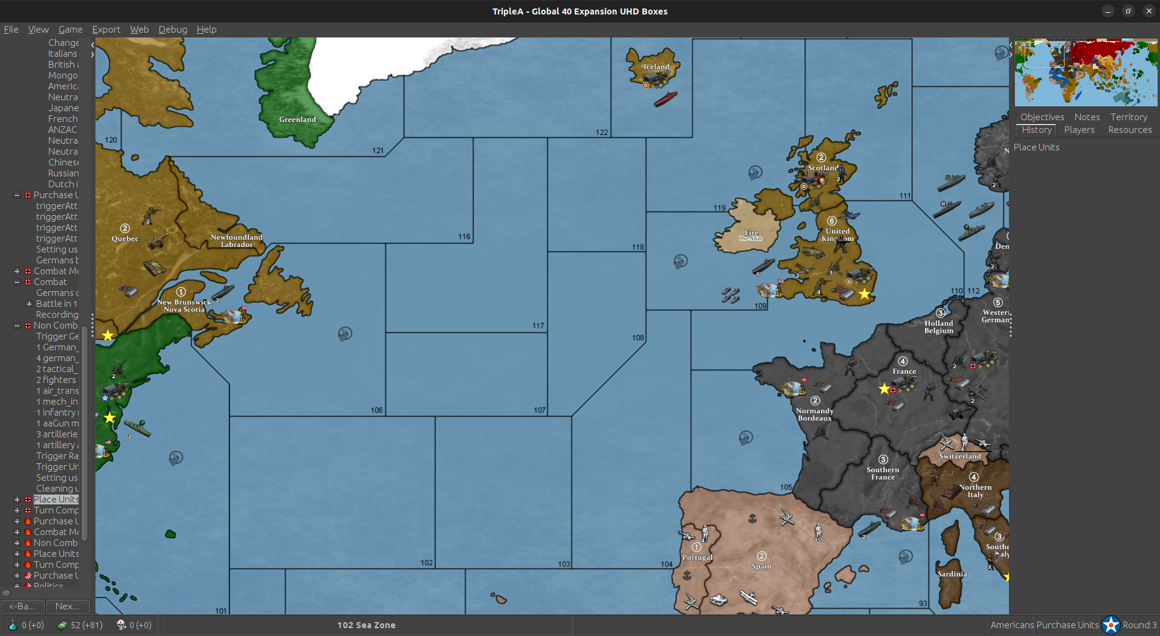Click the gold capital star in France
Viewport: 1160px width, 636px height.
coord(884,388)
